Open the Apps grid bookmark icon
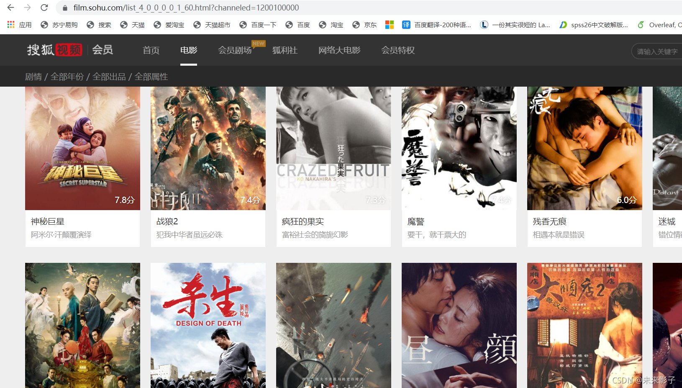This screenshot has height=388, width=682. 11,25
